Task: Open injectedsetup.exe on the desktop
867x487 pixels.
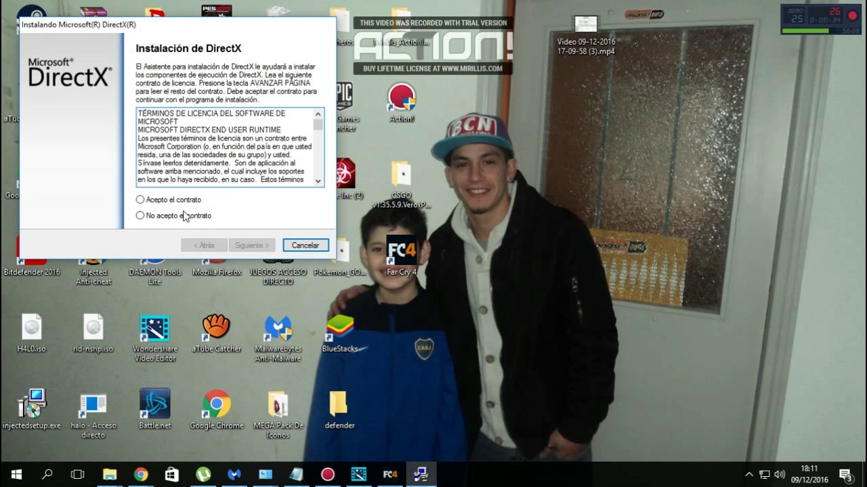Action: click(32, 409)
